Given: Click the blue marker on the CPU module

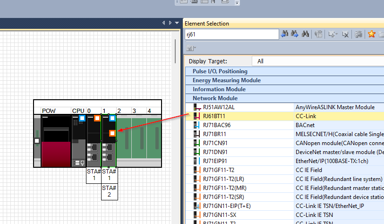Looking at the screenshot, I should click(82, 118).
